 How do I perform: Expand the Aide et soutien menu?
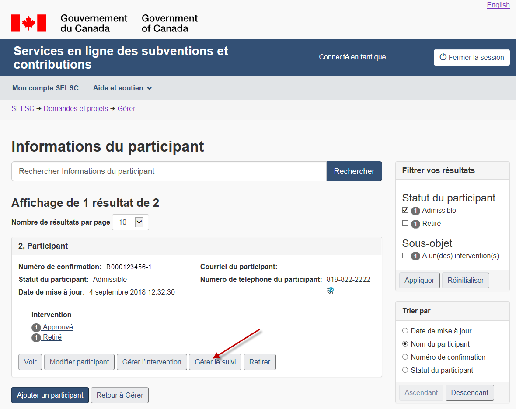coord(122,88)
